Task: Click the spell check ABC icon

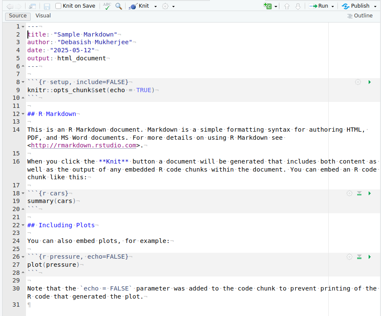Action: (106, 6)
